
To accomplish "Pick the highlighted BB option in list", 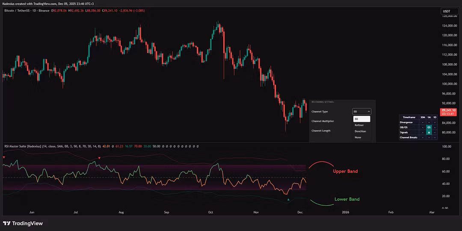I will pos(361,119).
